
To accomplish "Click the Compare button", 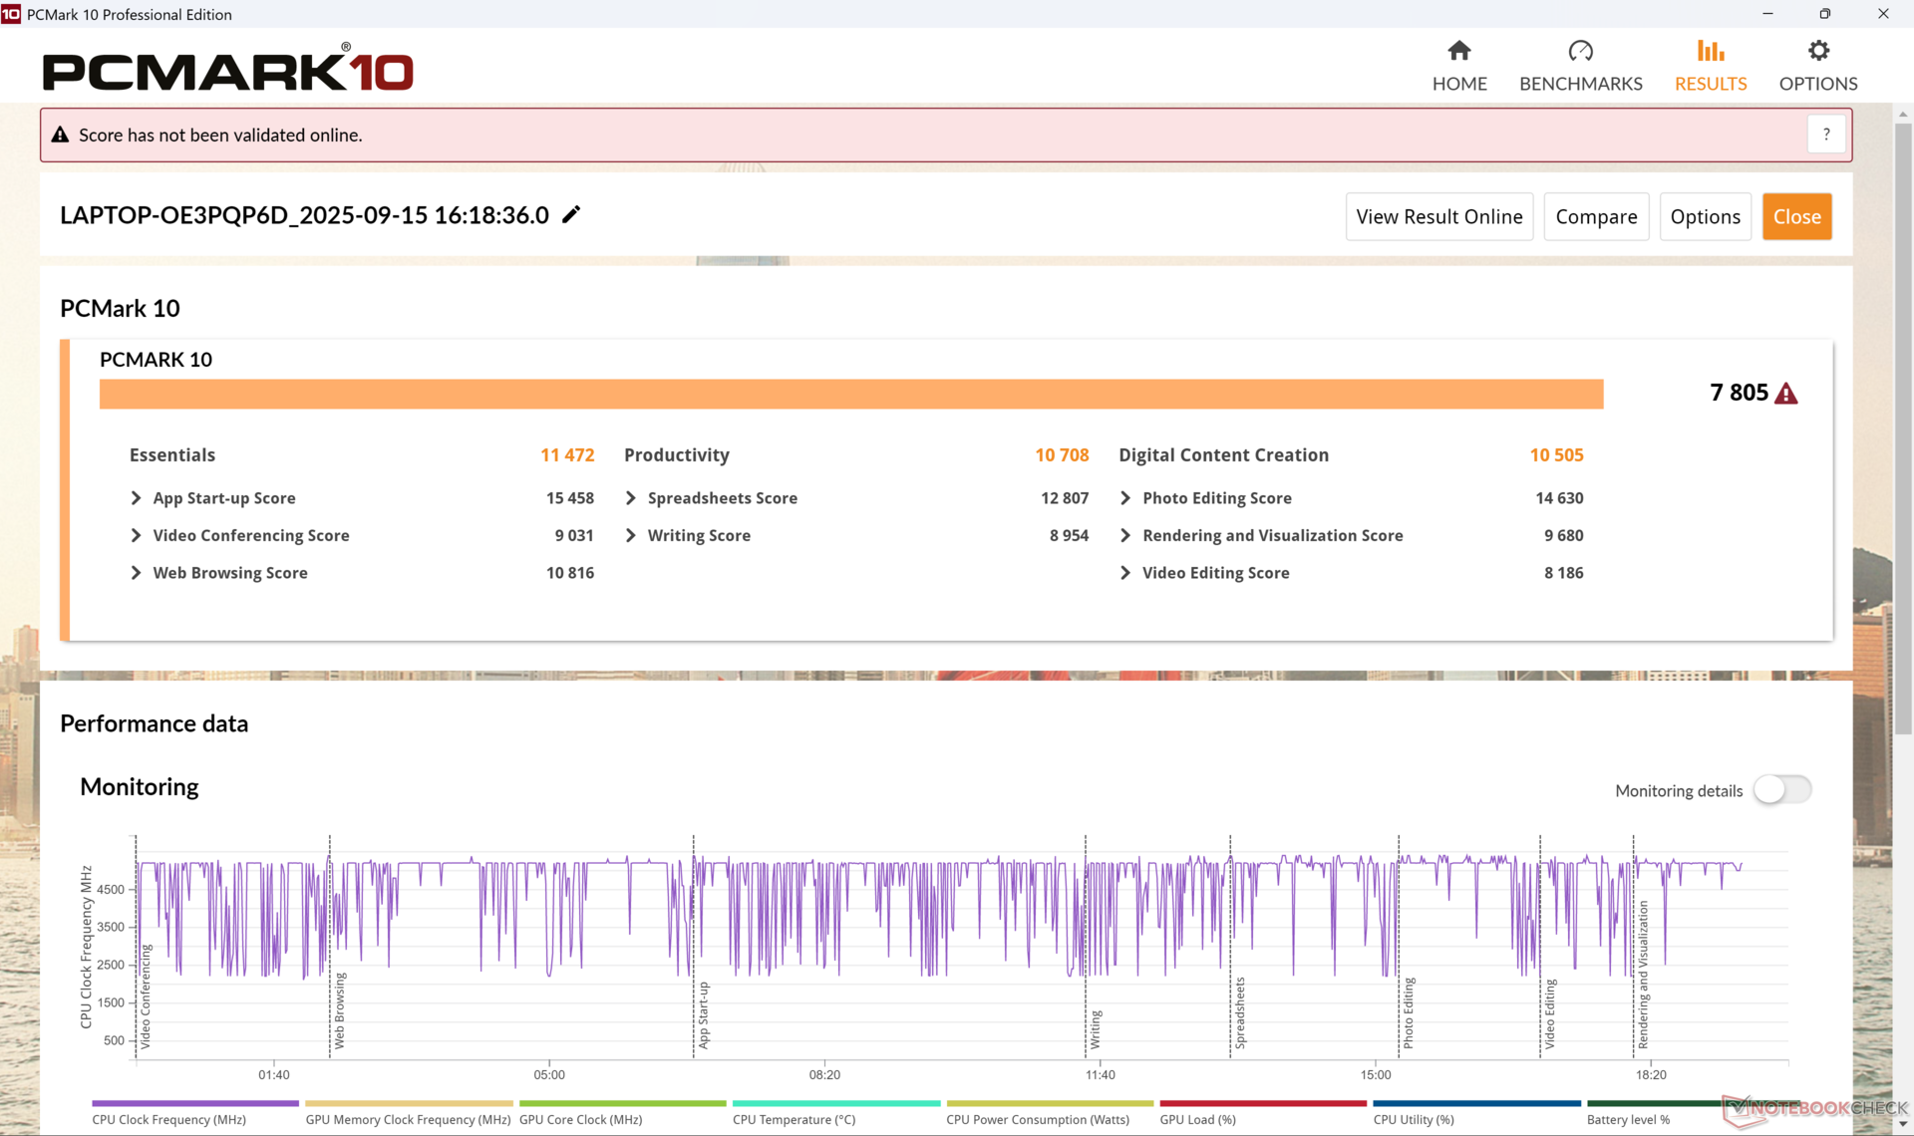I will click(1595, 216).
